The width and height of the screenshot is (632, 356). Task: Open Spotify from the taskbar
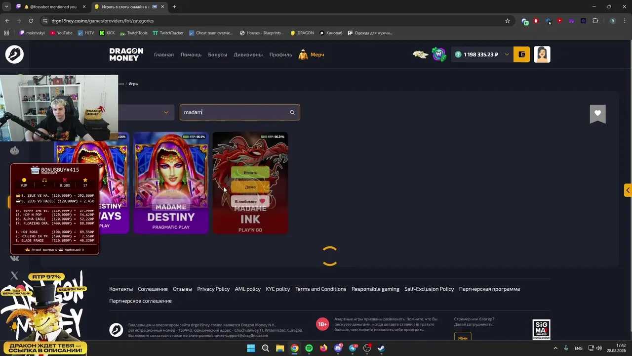tap(309, 348)
